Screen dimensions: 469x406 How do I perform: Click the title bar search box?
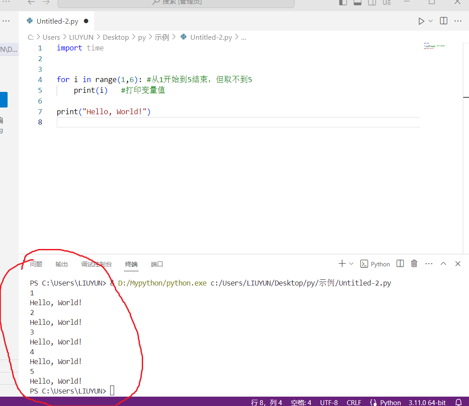(x=176, y=3)
